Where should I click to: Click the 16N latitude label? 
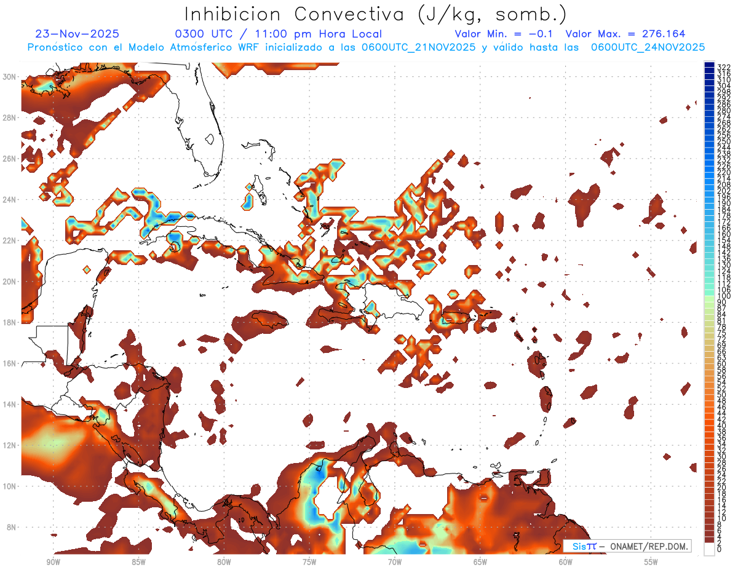(9, 363)
